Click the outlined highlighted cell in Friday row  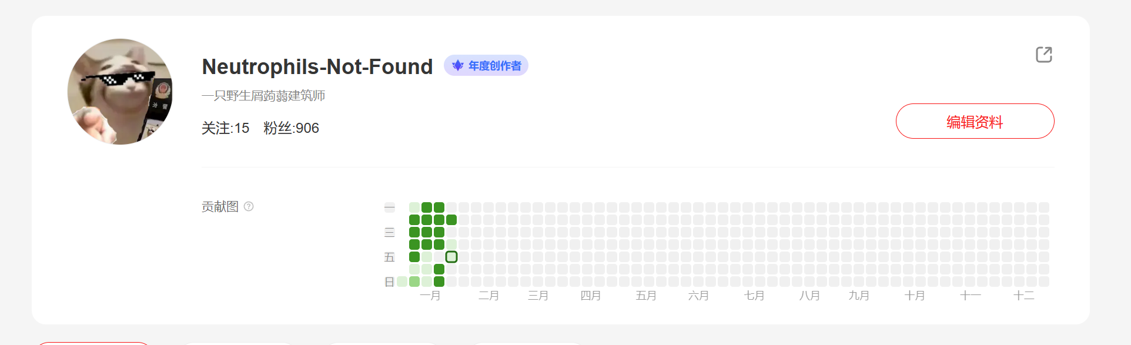click(451, 257)
